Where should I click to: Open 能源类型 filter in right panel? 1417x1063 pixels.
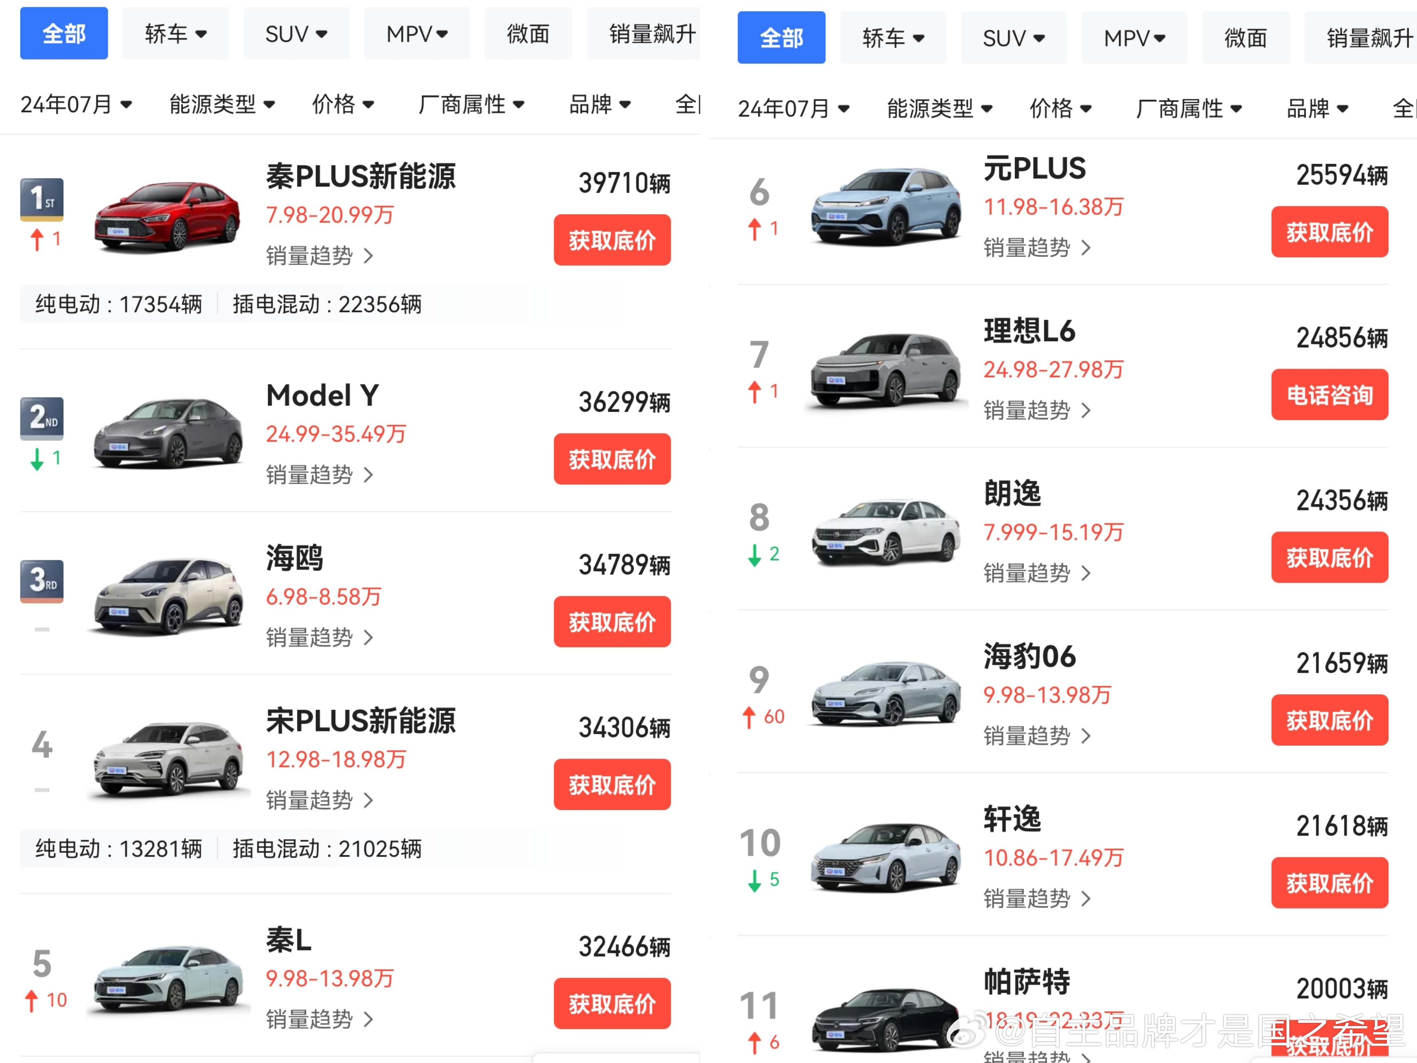click(x=940, y=108)
